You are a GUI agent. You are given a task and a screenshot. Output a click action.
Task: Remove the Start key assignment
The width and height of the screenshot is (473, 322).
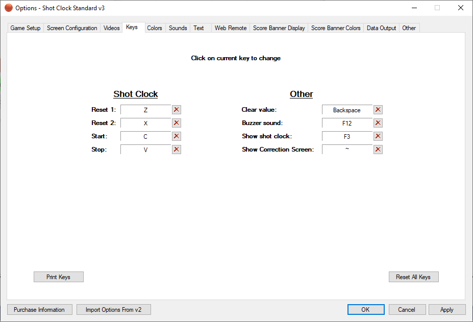(177, 136)
